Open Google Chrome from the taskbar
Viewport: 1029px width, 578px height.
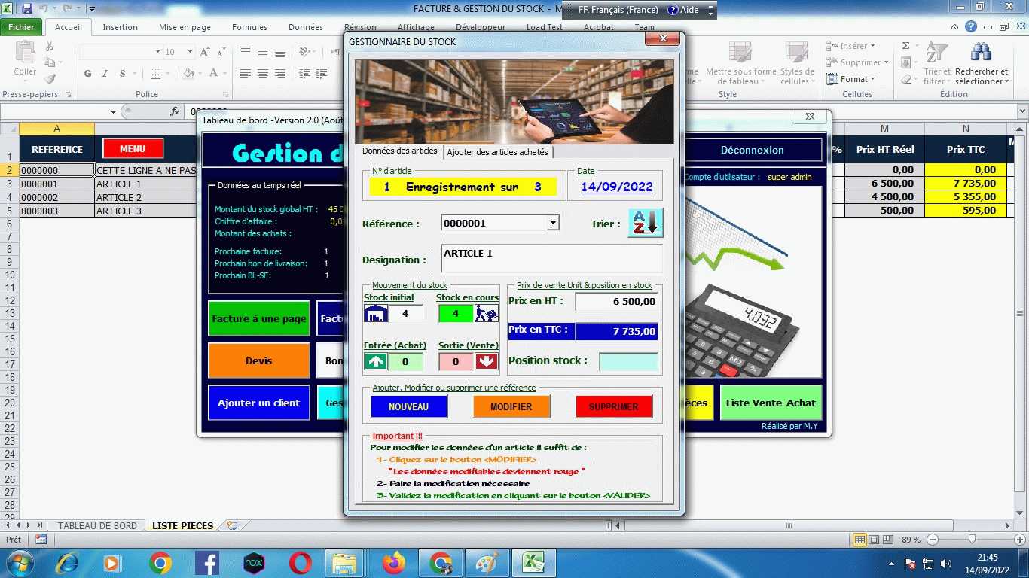click(160, 563)
